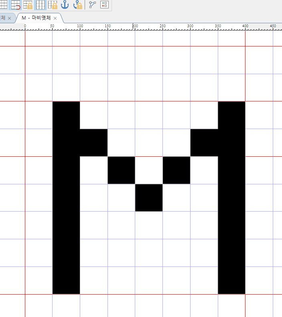The height and width of the screenshot is (317, 282).
Task: Click the red-green squares icon in toolbar
Action: point(105,5)
